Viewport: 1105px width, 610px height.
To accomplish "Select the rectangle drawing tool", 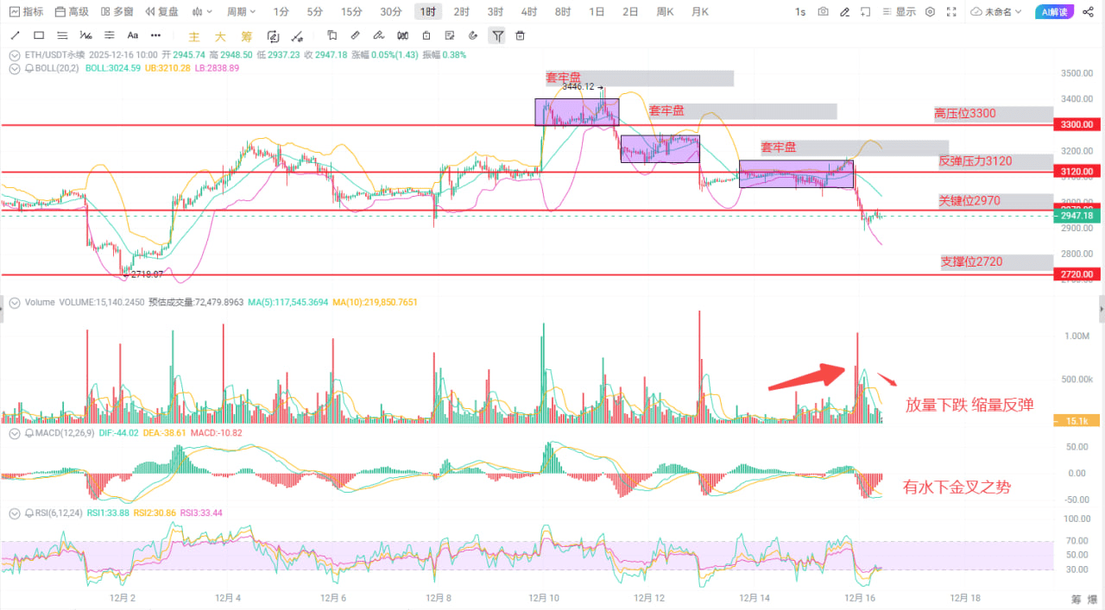I will point(38,35).
